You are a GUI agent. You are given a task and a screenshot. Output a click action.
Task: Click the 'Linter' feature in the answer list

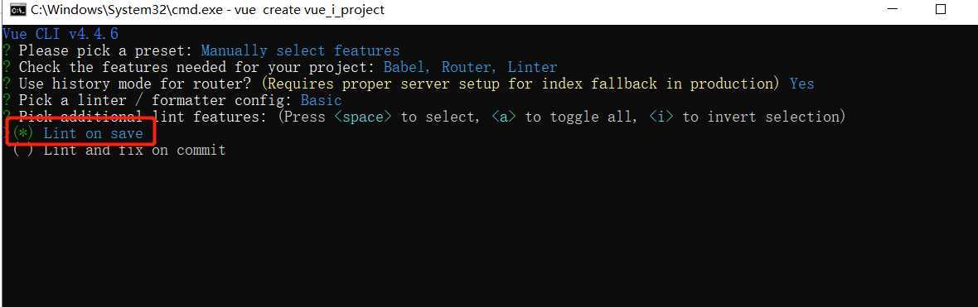[x=532, y=67]
